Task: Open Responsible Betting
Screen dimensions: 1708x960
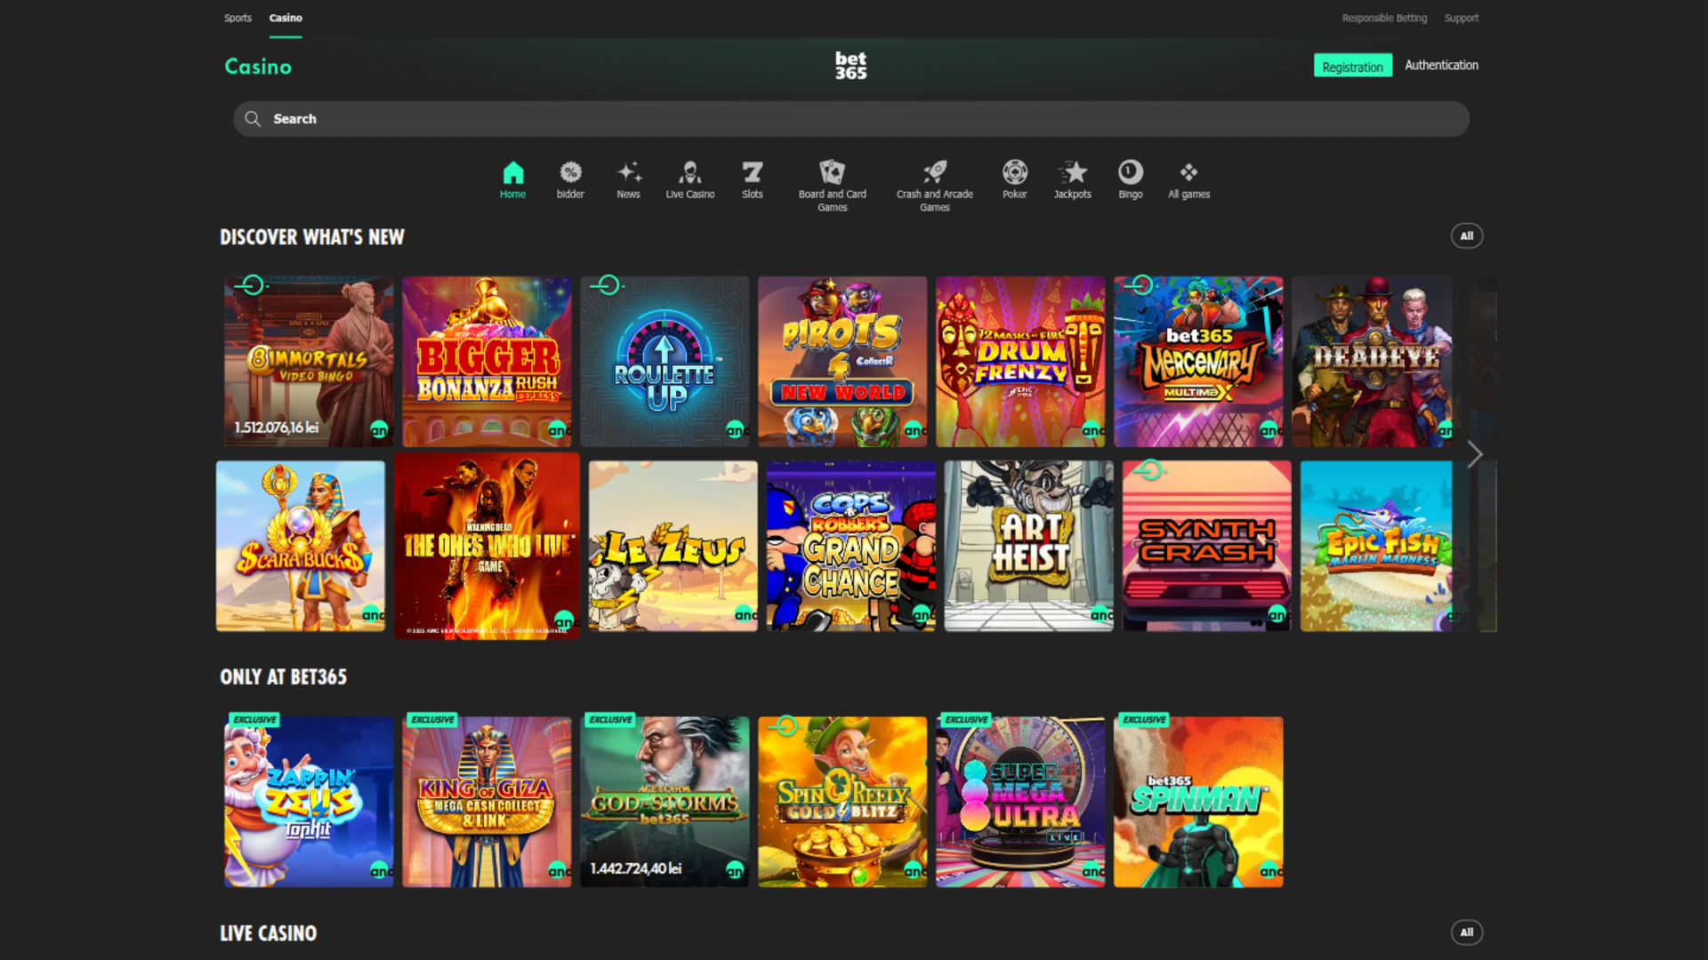Action: click(x=1384, y=17)
